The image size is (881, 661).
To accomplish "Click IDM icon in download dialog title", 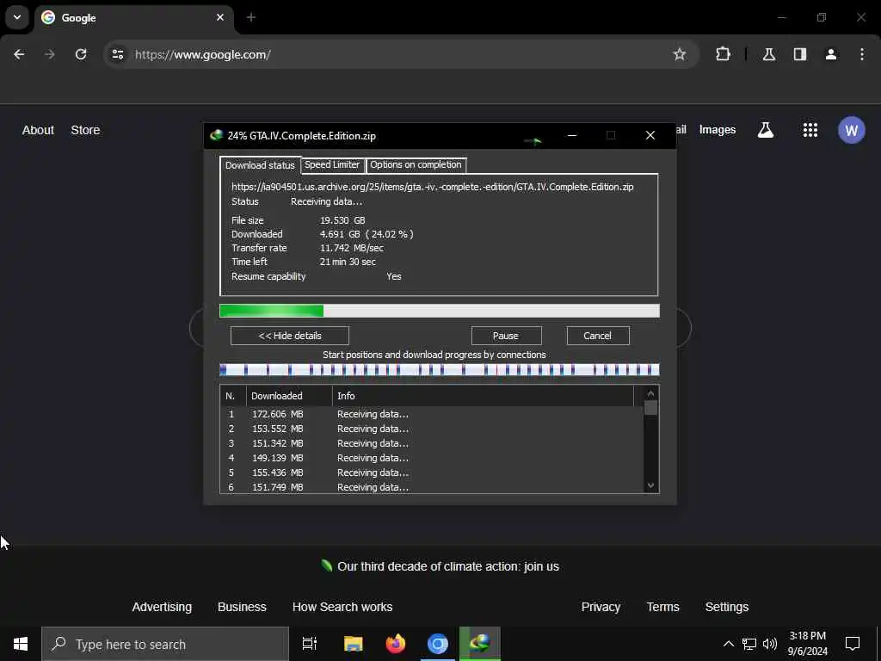I will [x=216, y=135].
